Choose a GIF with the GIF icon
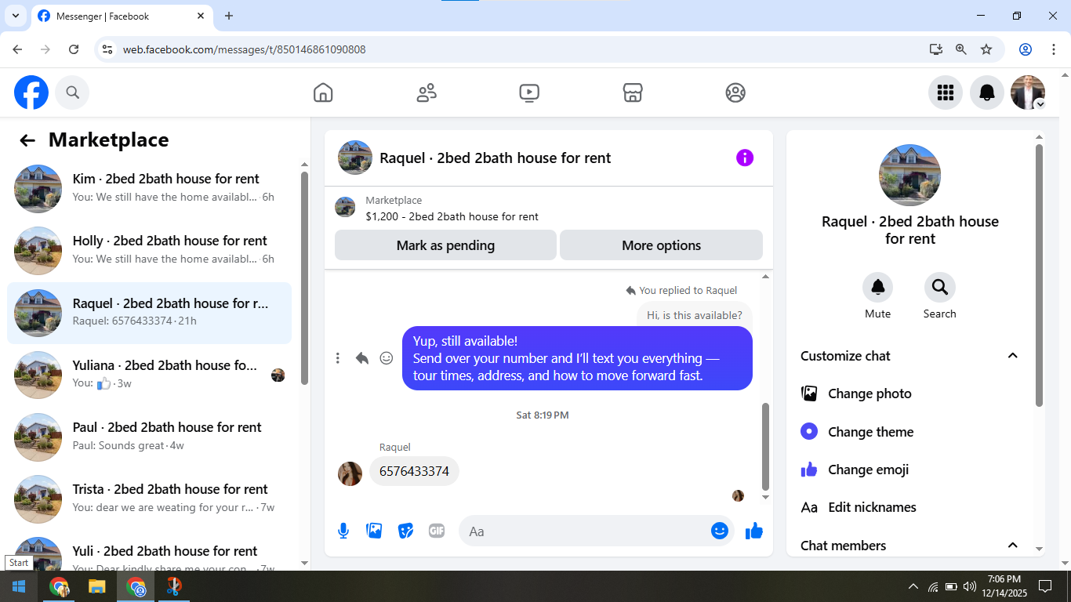Image resolution: width=1071 pixels, height=602 pixels. click(437, 531)
